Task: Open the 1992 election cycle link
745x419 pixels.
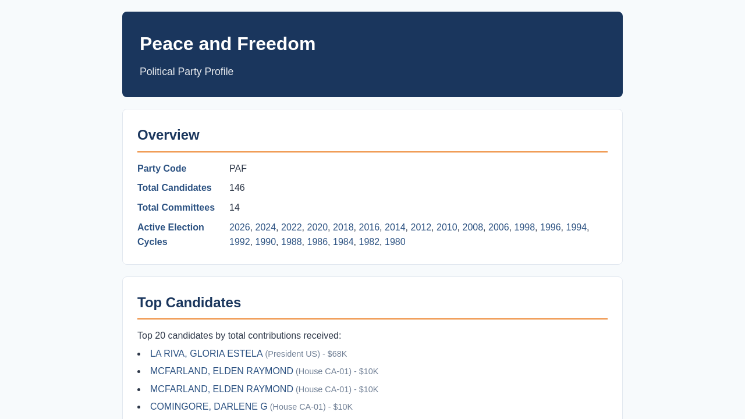Action: [240, 242]
